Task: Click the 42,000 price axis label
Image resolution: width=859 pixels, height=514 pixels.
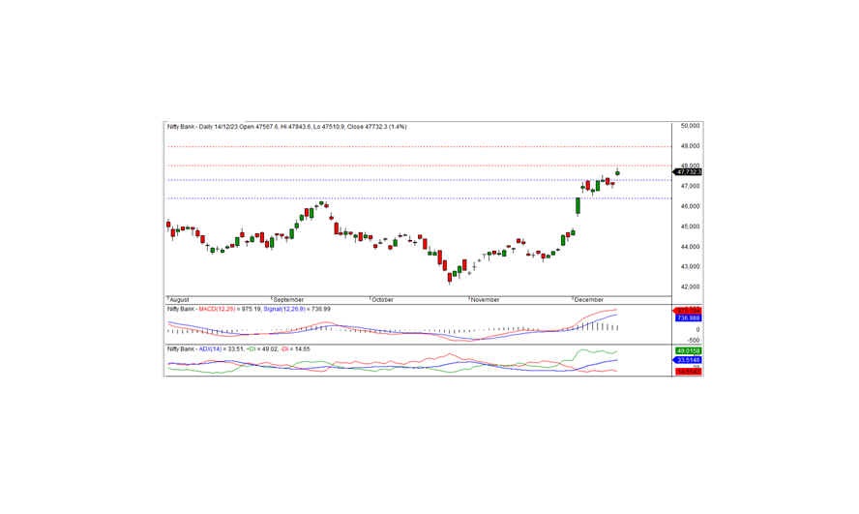Action: tap(689, 287)
